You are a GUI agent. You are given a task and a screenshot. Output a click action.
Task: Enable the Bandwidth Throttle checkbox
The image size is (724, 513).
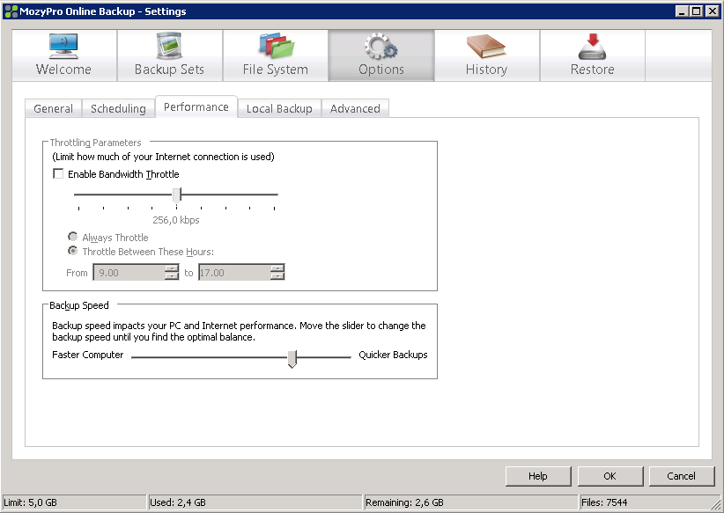pyautogui.click(x=58, y=174)
